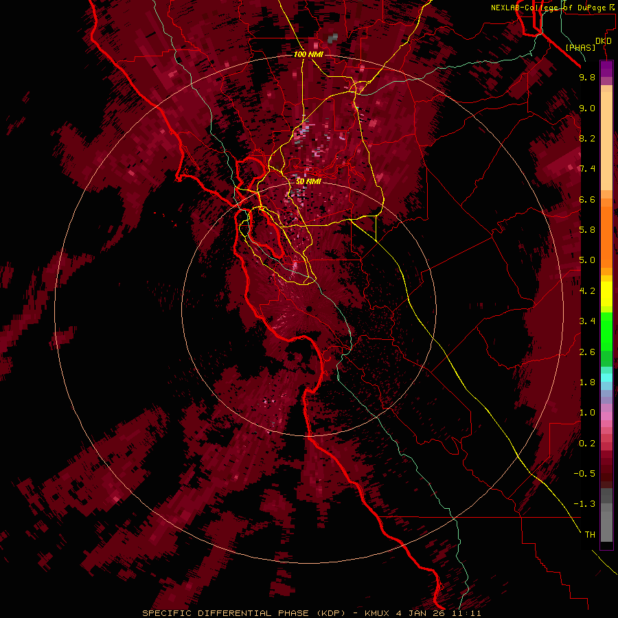Select the 9.0 scale value
This screenshot has height=618, width=618.
pos(587,108)
